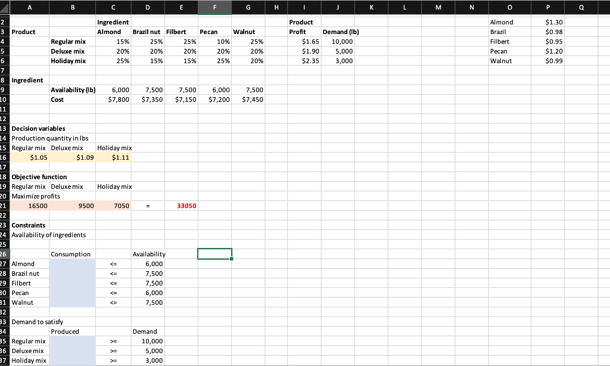Select the Ingredient label in row 8

click(30, 80)
